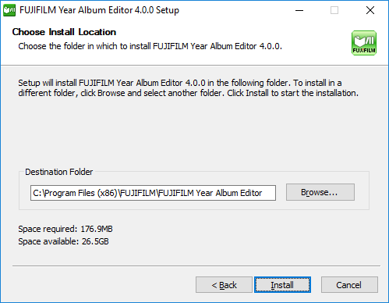Go back with the < Back button
Image resolution: width=389 pixels, height=303 pixels.
pos(224,285)
